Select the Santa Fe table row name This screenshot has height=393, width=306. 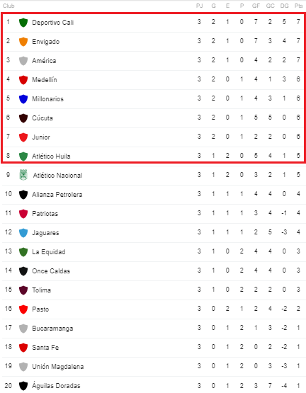(45, 348)
